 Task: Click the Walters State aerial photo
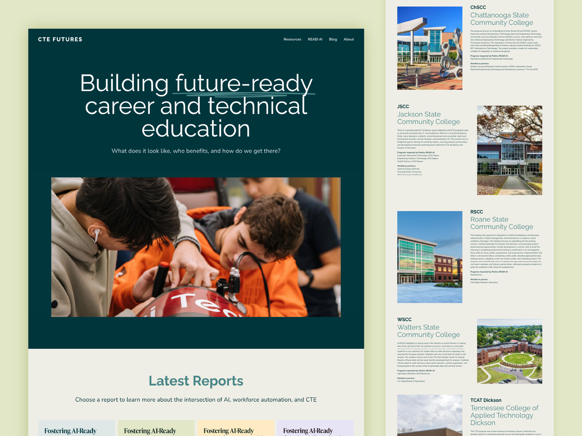pos(510,351)
